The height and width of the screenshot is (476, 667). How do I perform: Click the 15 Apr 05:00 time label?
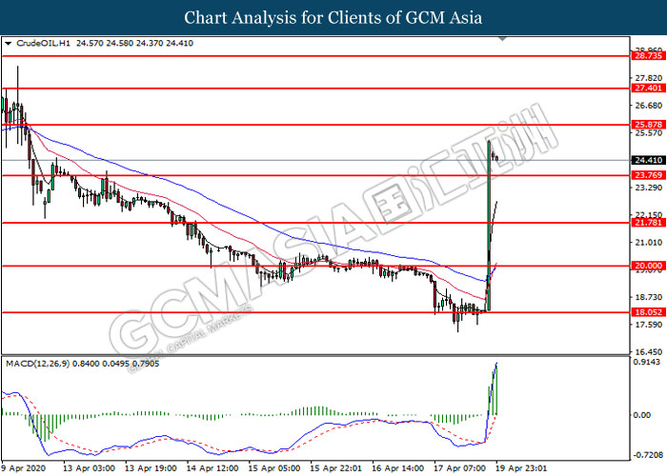pyautogui.click(x=274, y=468)
